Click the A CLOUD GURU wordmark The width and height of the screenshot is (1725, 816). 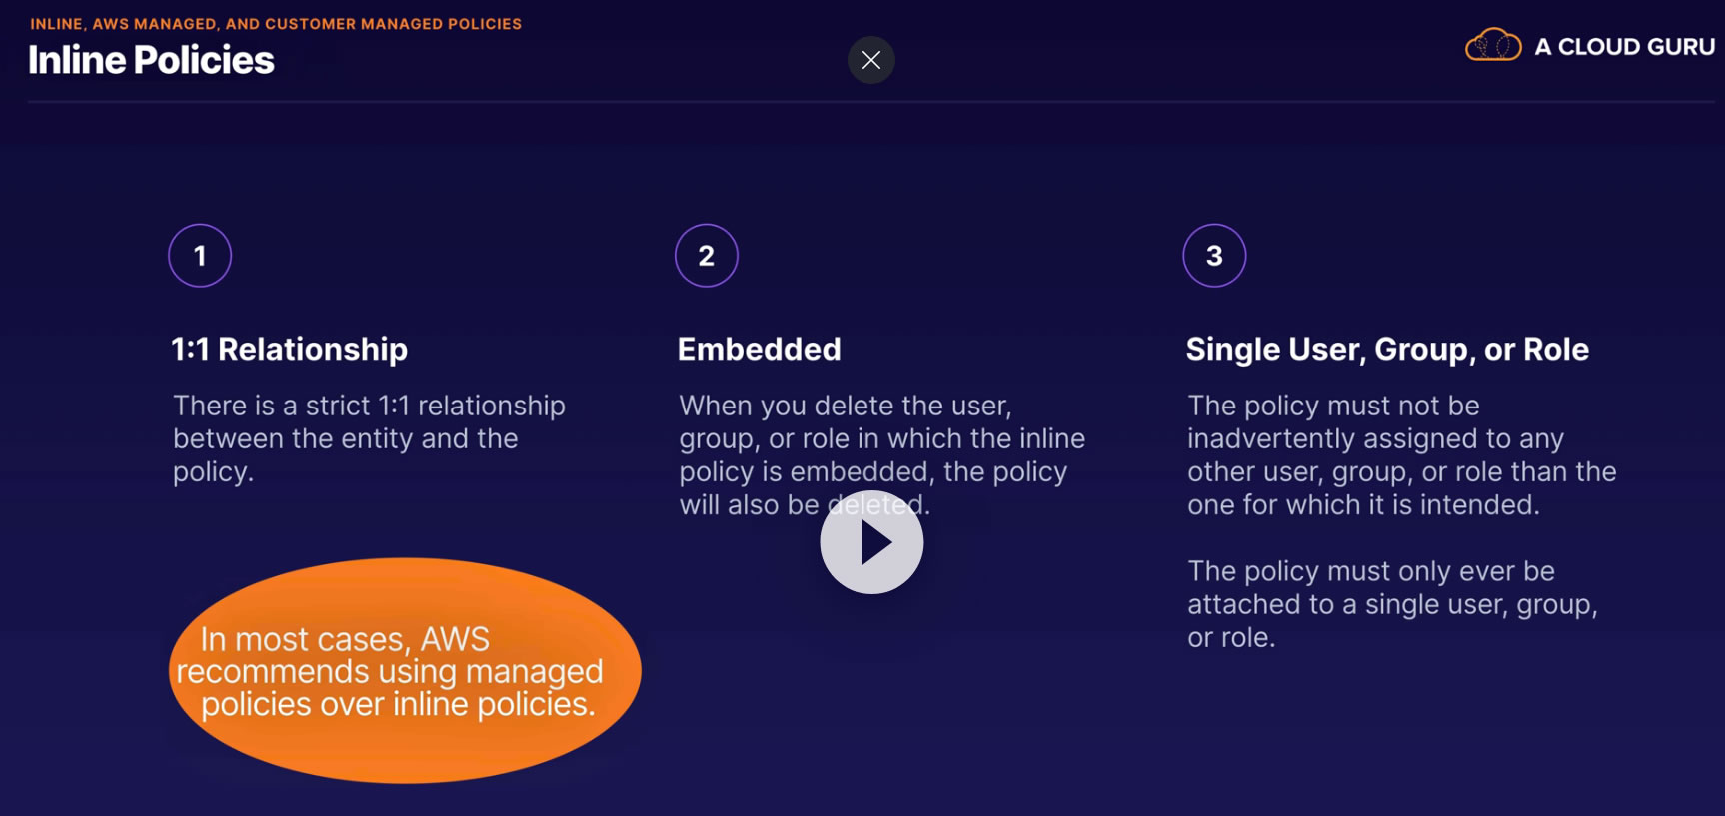[1624, 47]
